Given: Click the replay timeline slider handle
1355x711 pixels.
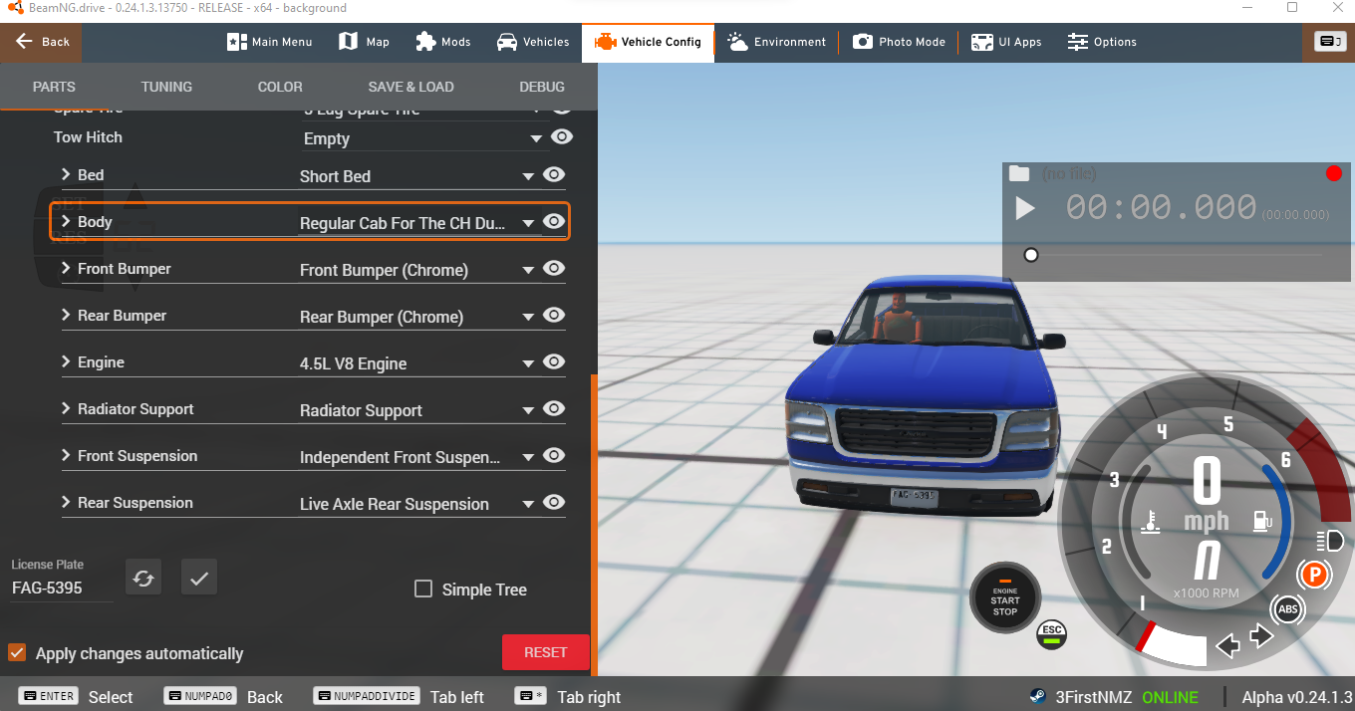Looking at the screenshot, I should (x=1031, y=255).
